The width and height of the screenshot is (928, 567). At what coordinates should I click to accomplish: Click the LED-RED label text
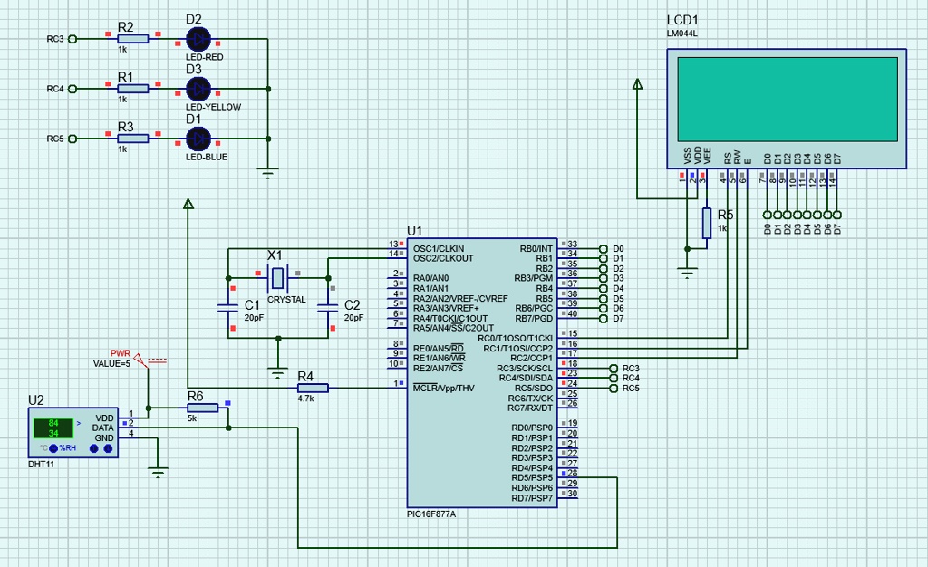coord(205,57)
